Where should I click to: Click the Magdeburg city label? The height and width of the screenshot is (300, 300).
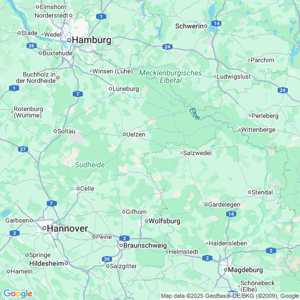click(245, 270)
